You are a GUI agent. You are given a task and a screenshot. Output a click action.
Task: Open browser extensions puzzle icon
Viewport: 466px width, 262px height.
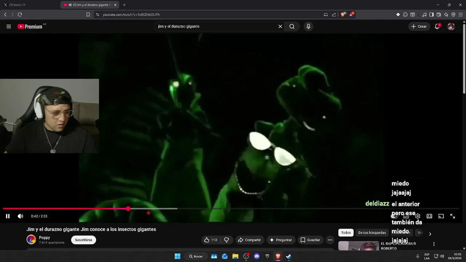pos(405,15)
